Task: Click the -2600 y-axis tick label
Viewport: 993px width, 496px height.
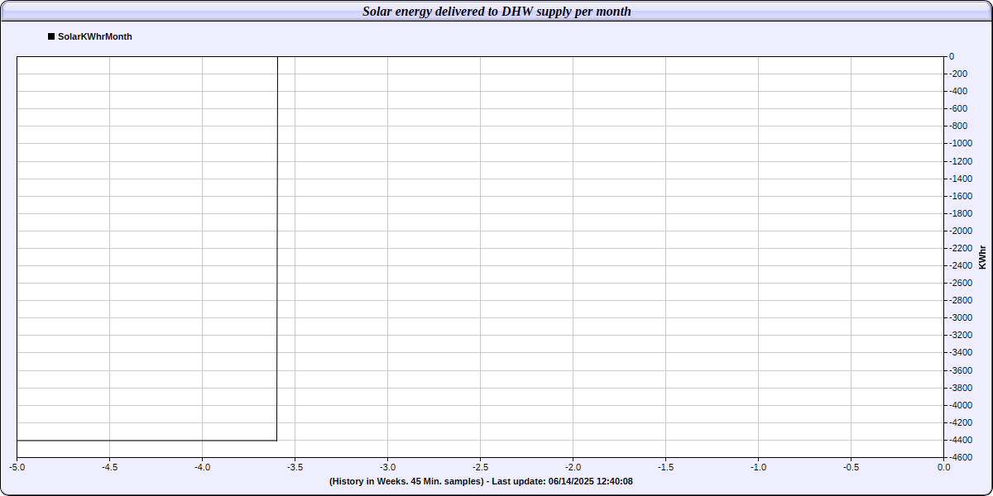Action: pos(961,283)
